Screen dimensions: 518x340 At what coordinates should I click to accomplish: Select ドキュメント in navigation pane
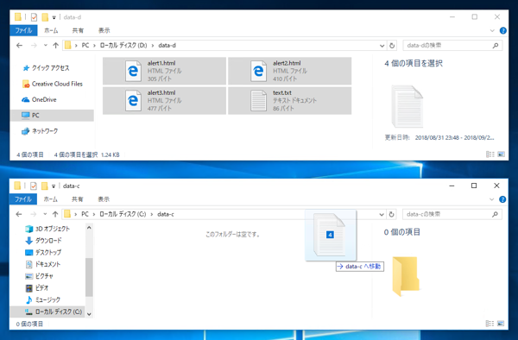coord(43,264)
